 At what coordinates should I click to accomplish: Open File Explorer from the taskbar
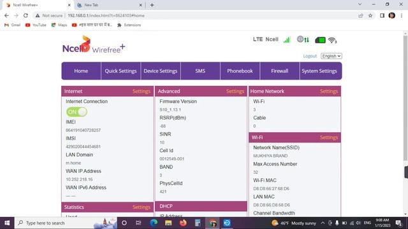point(168,223)
